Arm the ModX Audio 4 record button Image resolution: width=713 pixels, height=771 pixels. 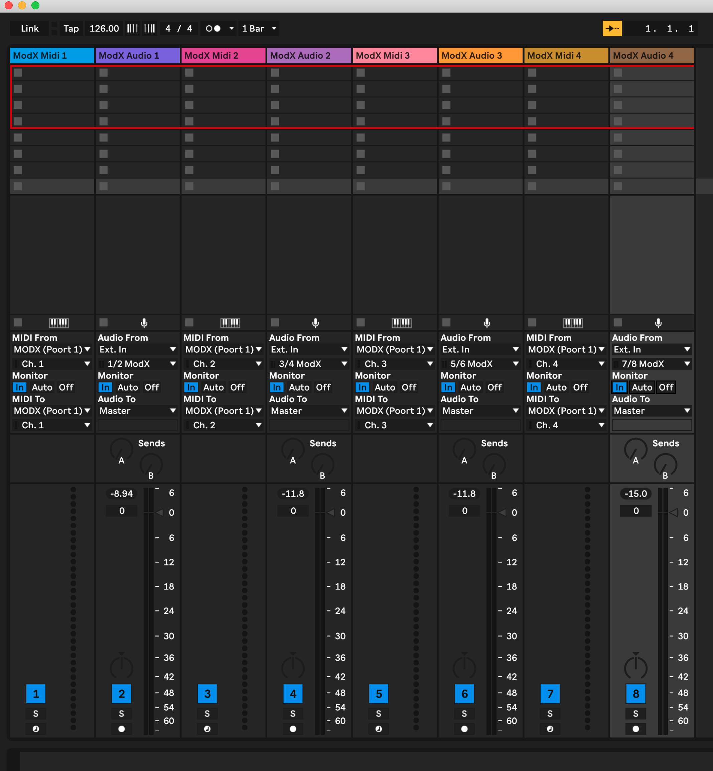[636, 729]
